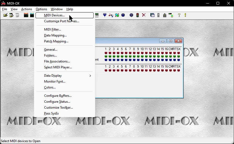Minimize the MIDI-OX main window
Image resolution: width=234 pixels, height=144 pixels.
click(207, 3)
